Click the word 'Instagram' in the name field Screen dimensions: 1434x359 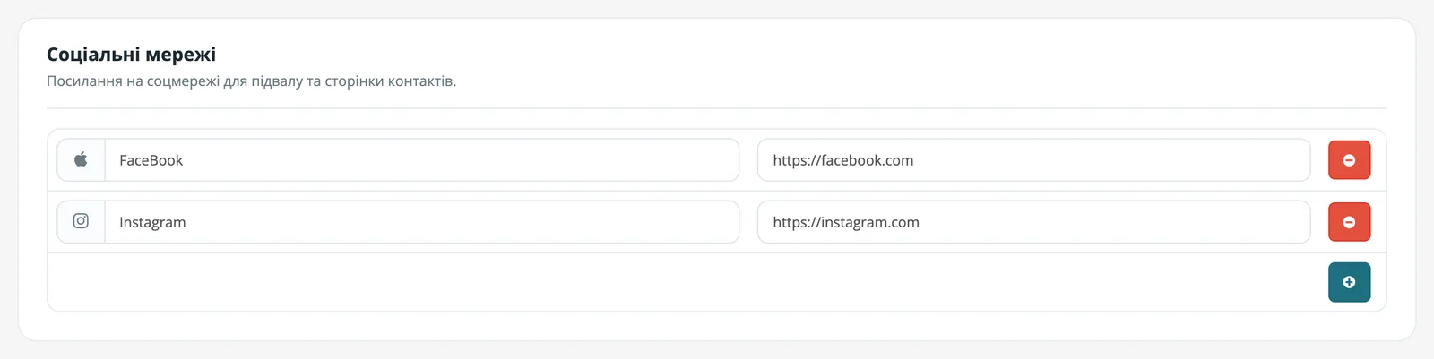tap(152, 222)
